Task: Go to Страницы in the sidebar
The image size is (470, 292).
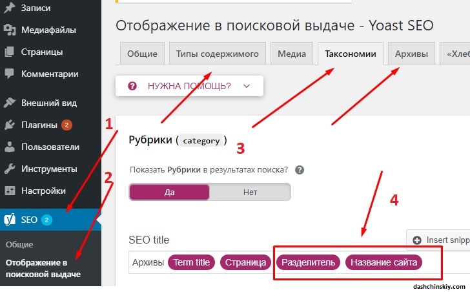Action: click(42, 52)
